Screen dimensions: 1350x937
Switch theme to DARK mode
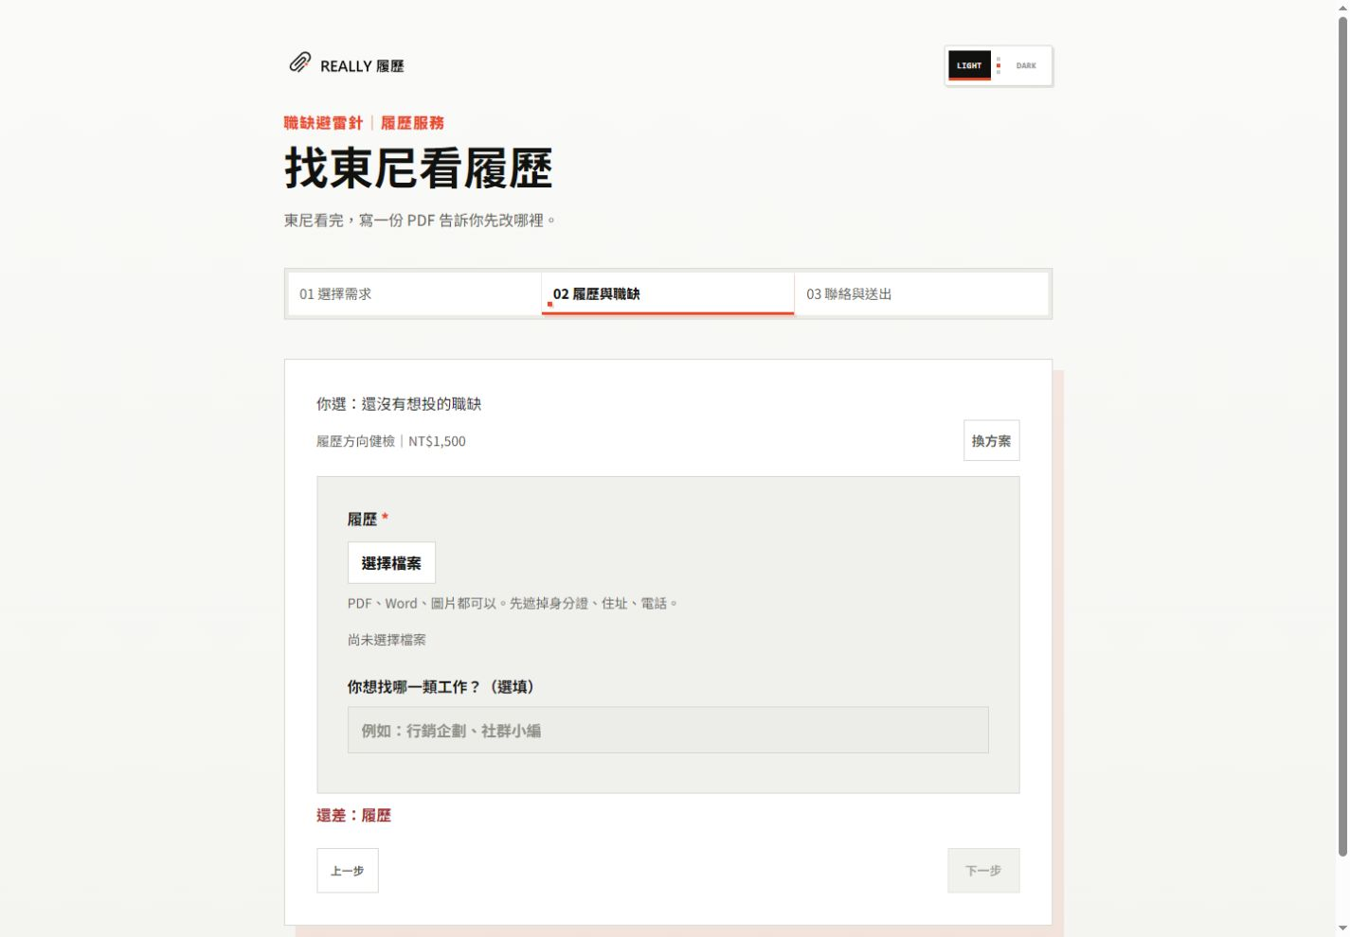point(1026,65)
